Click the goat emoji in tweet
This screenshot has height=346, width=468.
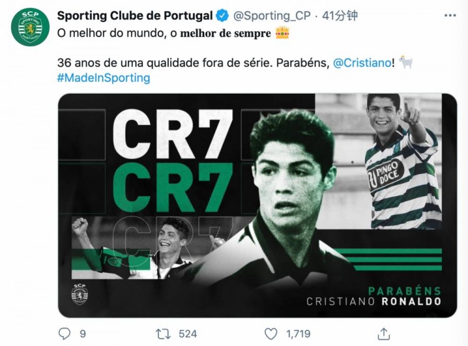point(406,62)
